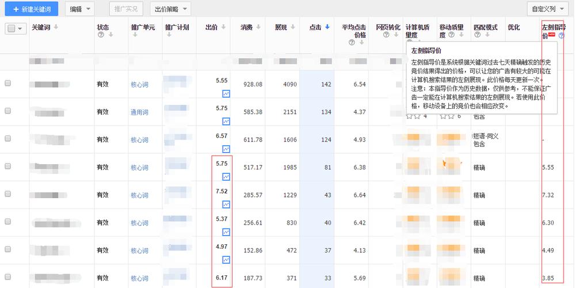The image size is (575, 288).
Task: Click guide price 6.30
Action: (548, 223)
